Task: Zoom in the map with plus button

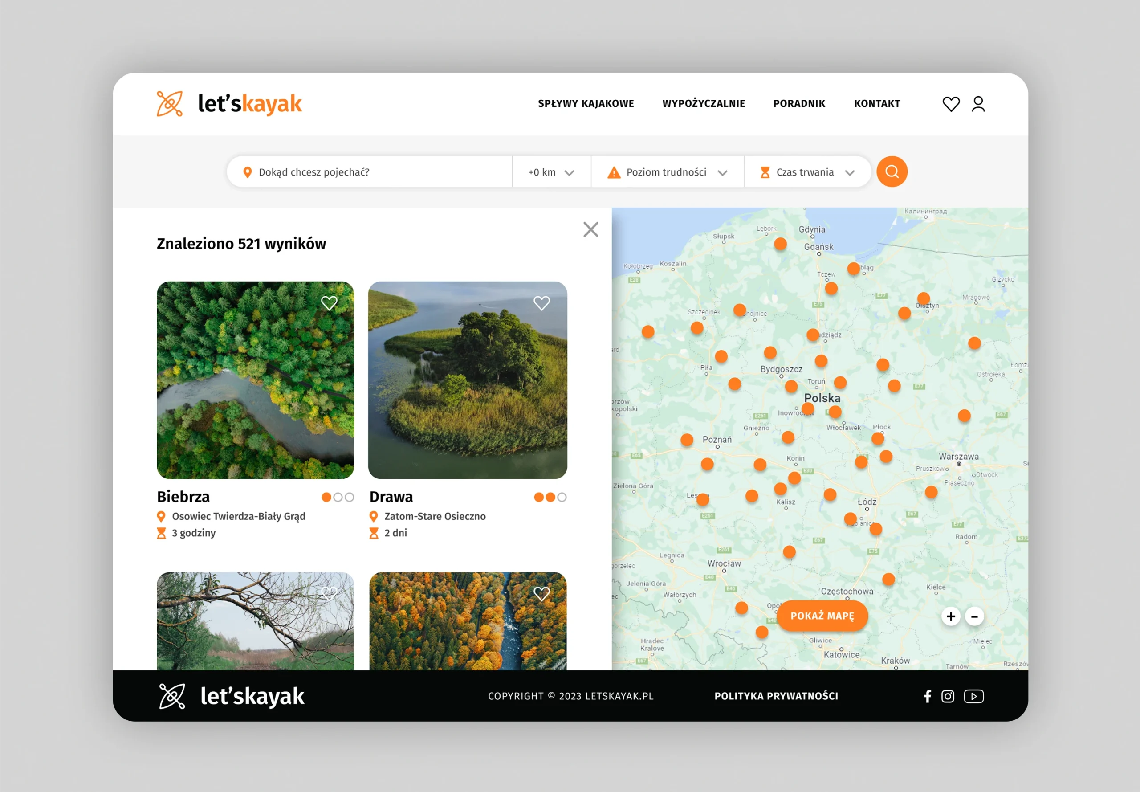Action: point(950,616)
